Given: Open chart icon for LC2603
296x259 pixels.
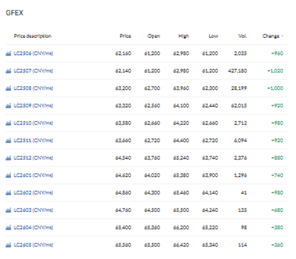Looking at the screenshot, I should pyautogui.click(x=8, y=210).
